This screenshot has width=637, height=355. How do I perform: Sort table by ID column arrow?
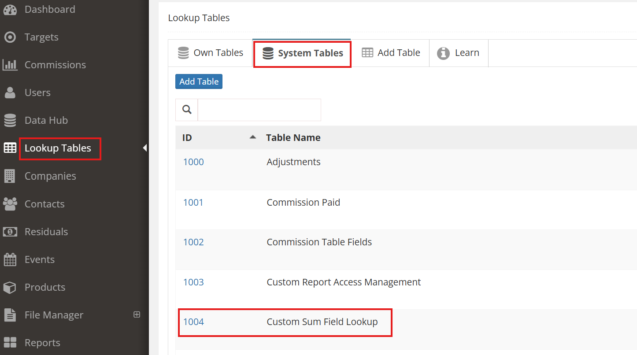click(252, 137)
